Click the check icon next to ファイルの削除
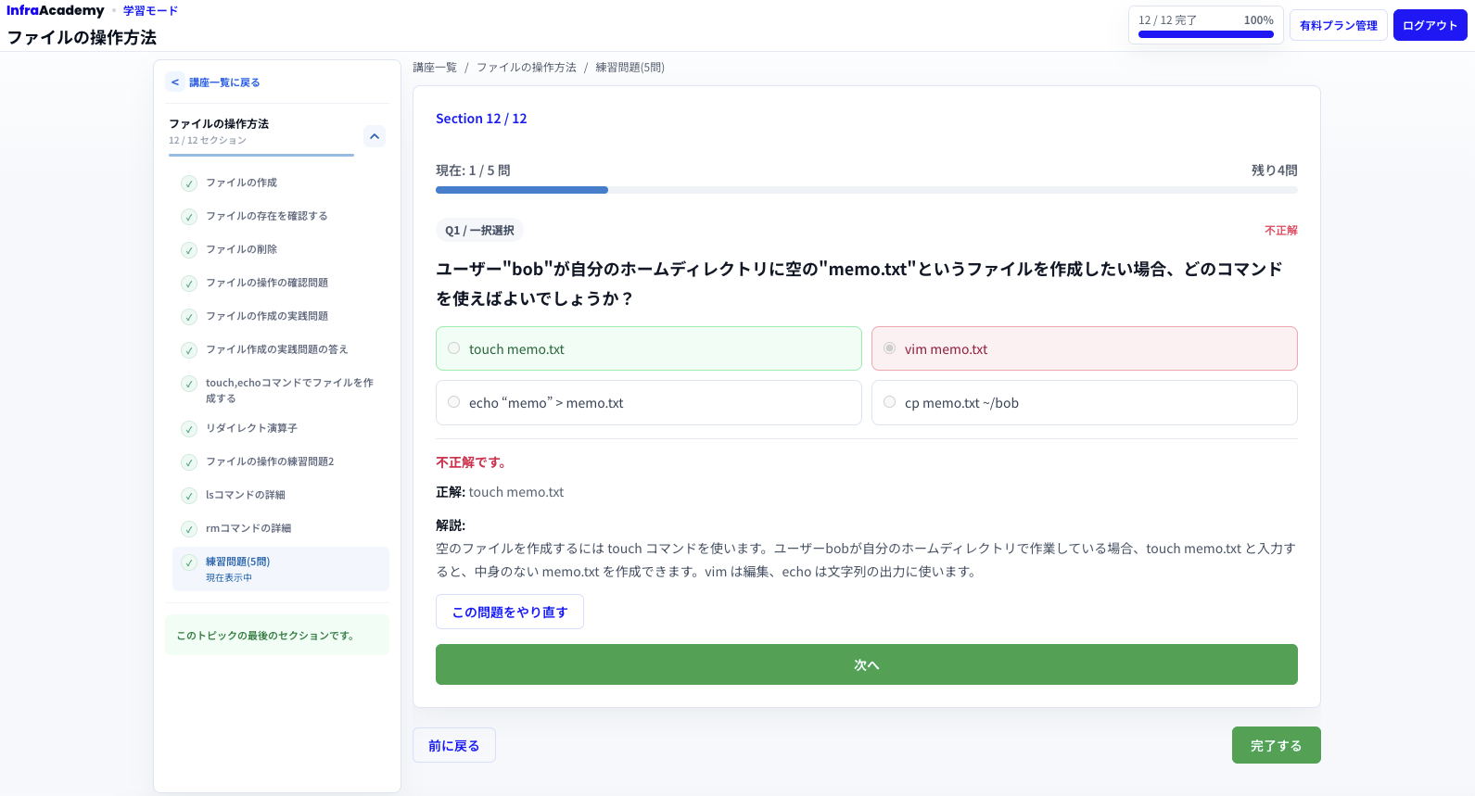 pos(189,250)
